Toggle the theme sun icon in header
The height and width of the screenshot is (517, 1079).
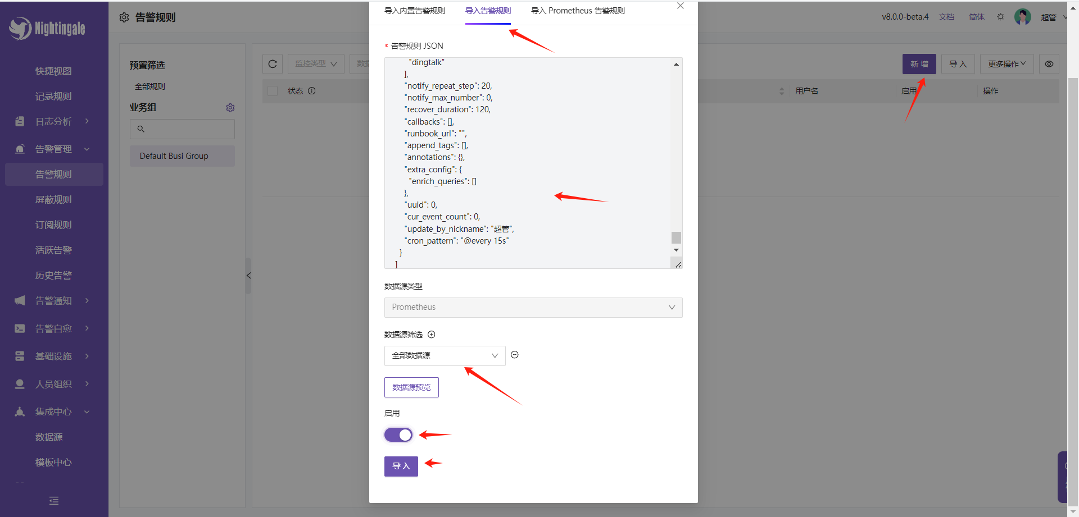coord(1000,17)
